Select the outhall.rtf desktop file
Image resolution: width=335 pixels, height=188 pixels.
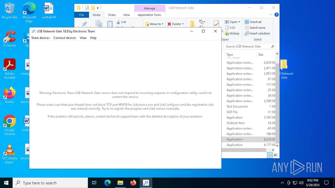click(x=49, y=11)
